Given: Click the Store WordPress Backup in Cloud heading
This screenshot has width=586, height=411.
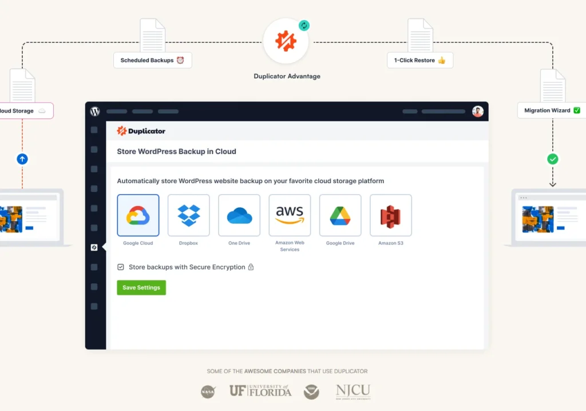Looking at the screenshot, I should click(176, 152).
